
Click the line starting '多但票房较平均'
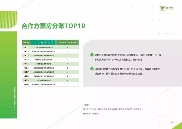click(120, 60)
